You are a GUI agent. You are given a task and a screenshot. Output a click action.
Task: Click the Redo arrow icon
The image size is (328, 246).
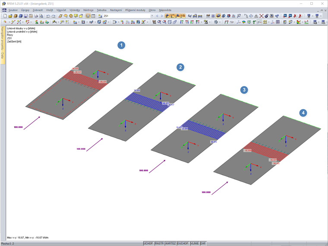54,16
